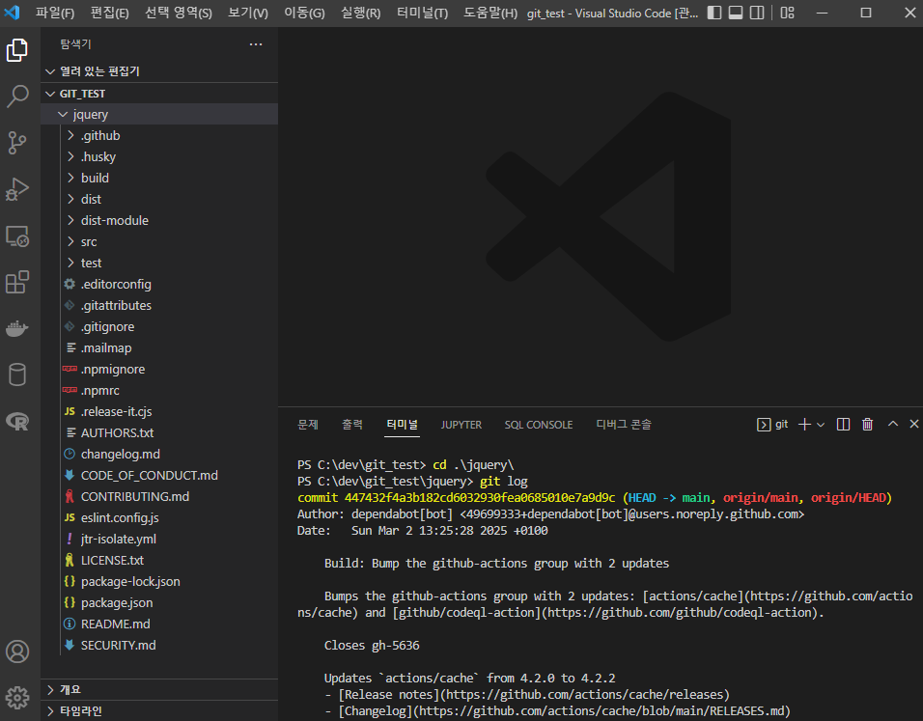Open the 이동(G) menu

304,13
